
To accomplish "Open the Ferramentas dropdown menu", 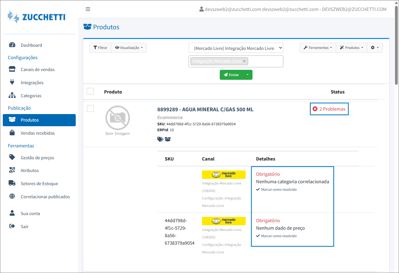I will (318, 48).
